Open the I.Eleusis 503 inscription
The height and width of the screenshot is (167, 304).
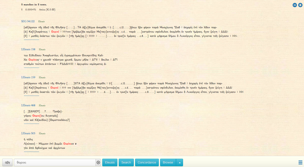click(28, 133)
